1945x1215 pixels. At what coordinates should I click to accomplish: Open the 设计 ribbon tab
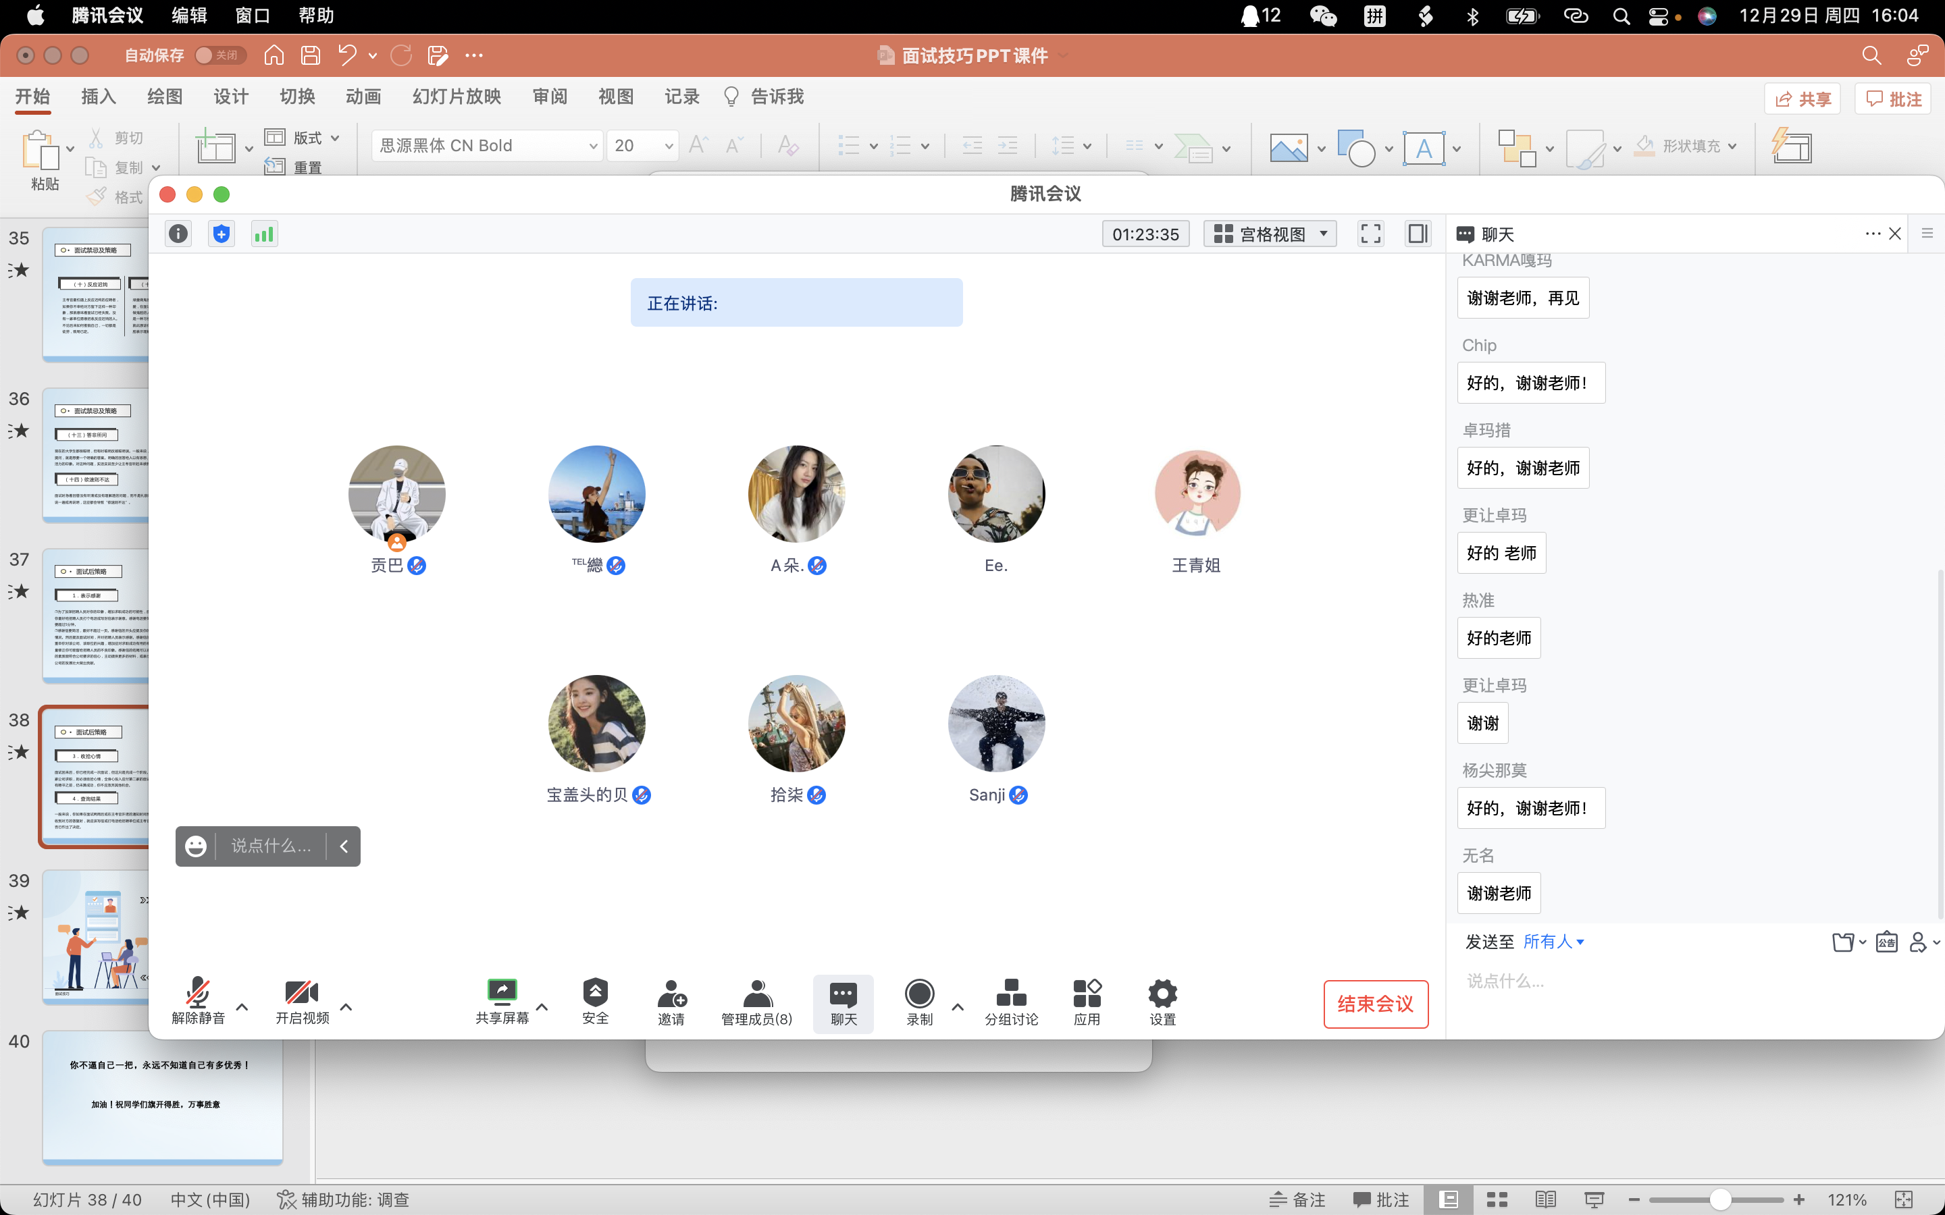(231, 97)
